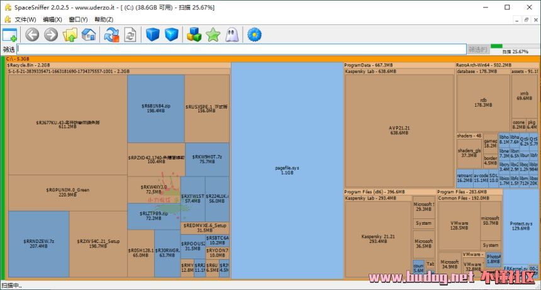Click the New View toolbar icon

point(9,35)
